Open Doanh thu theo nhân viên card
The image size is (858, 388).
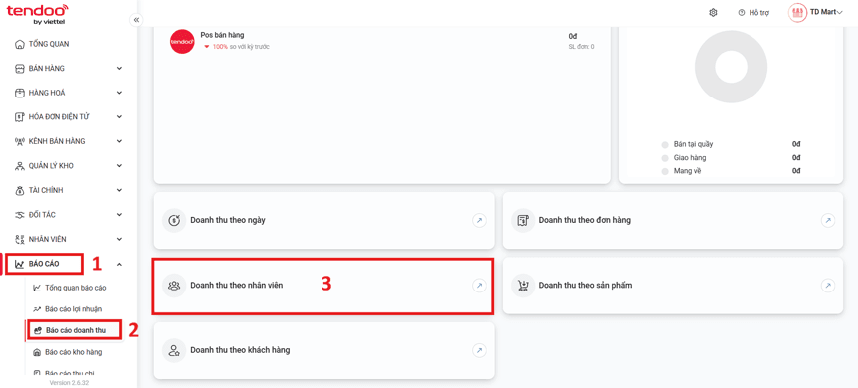coord(323,286)
